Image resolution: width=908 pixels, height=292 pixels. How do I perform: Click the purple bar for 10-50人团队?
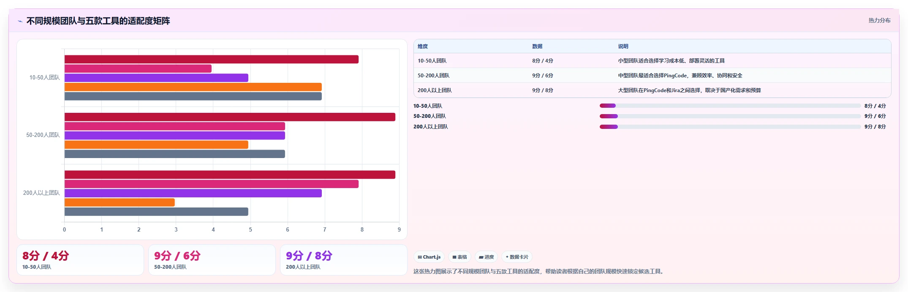[156, 78]
